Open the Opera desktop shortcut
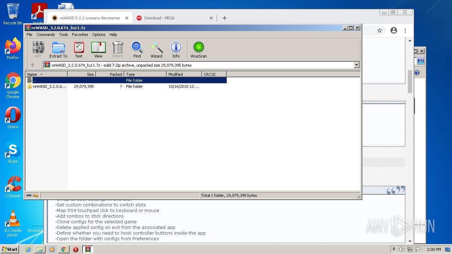 (x=13, y=118)
